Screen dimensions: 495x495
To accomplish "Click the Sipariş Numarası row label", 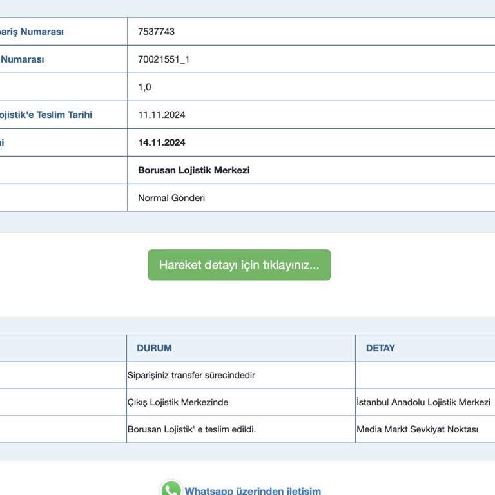I will click(32, 32).
